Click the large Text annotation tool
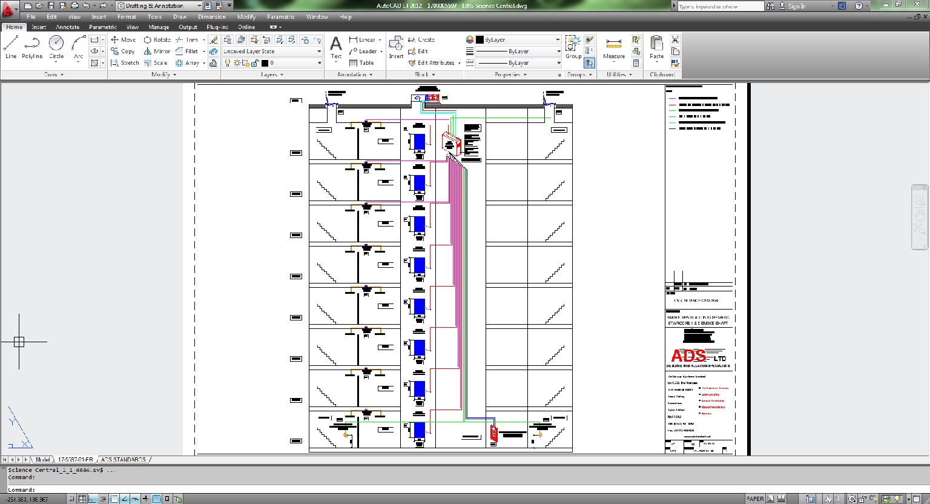 point(336,47)
